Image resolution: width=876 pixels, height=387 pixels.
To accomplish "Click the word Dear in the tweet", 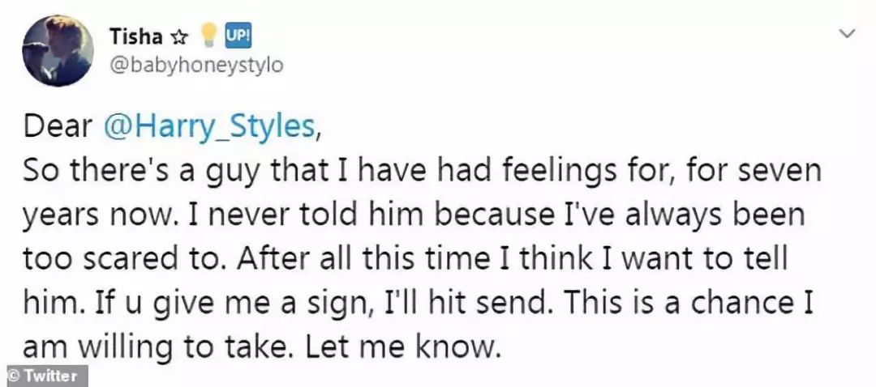I will pyautogui.click(x=56, y=127).
